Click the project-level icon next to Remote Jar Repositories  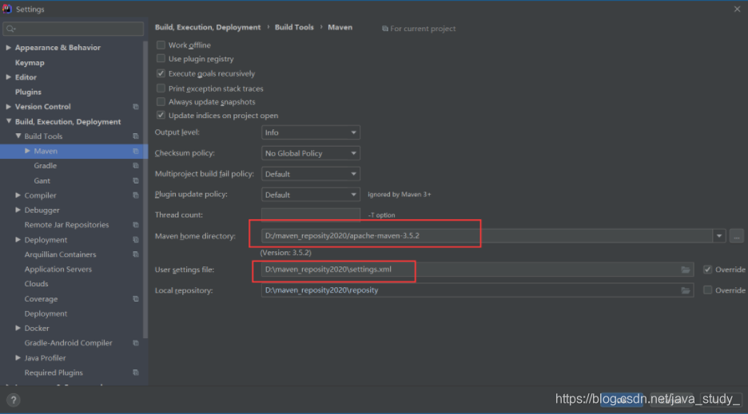pyautogui.click(x=136, y=225)
